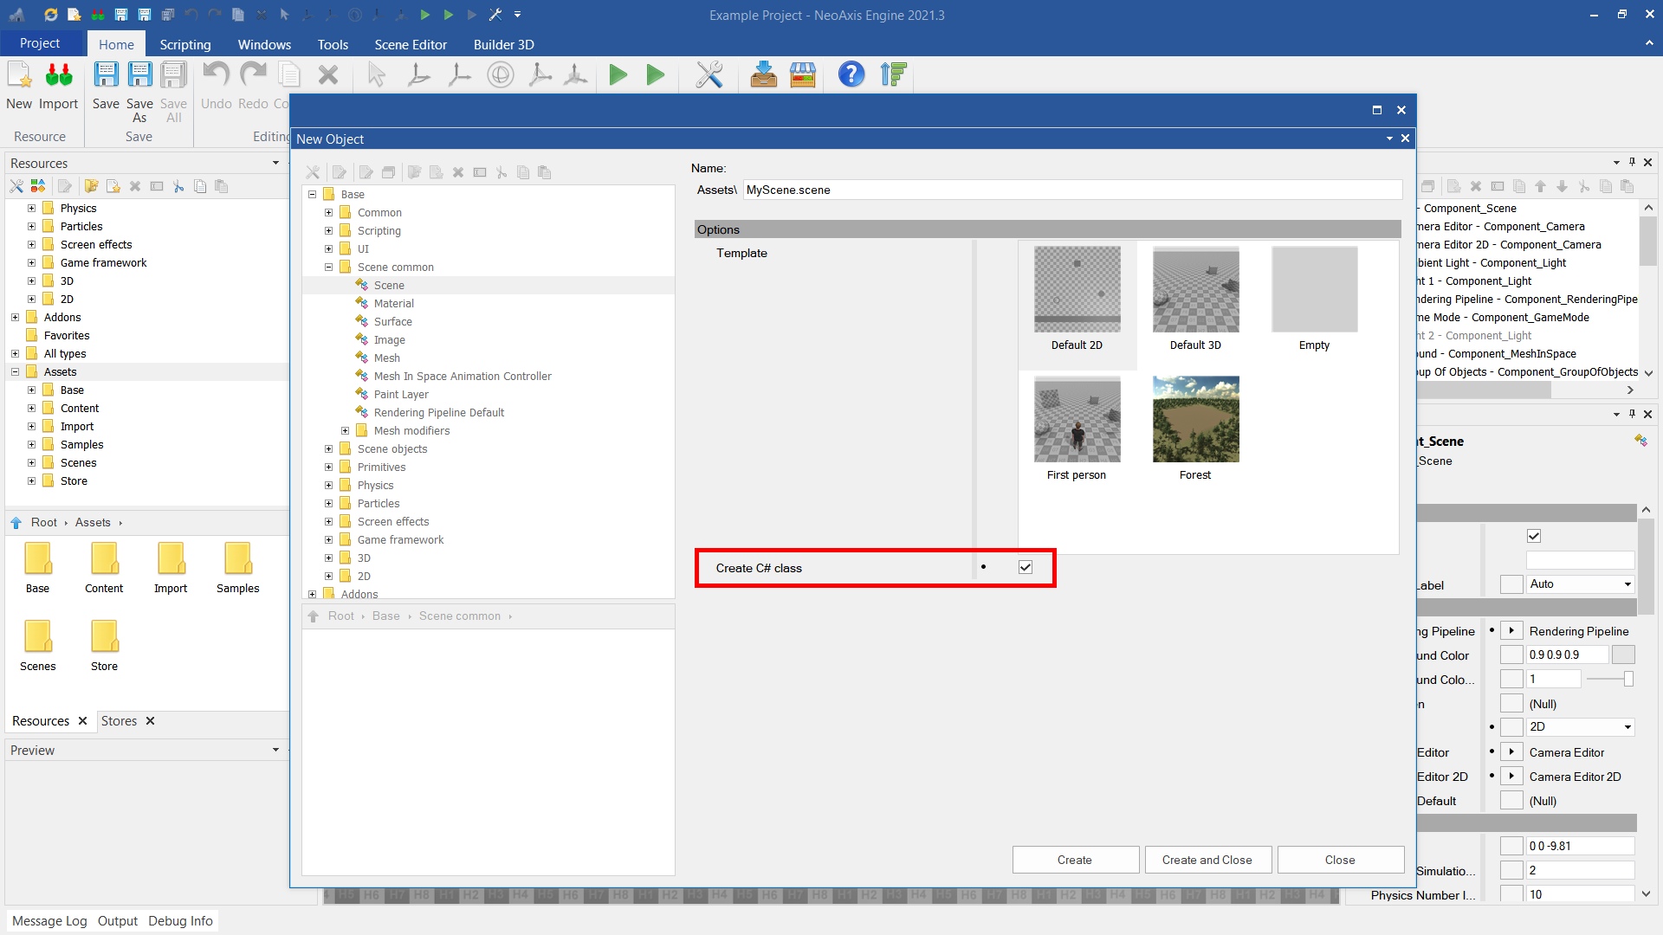Click the Packages download box icon

(x=763, y=75)
